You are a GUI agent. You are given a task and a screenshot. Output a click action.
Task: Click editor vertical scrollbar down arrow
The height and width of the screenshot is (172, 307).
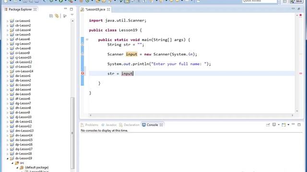click(297, 111)
